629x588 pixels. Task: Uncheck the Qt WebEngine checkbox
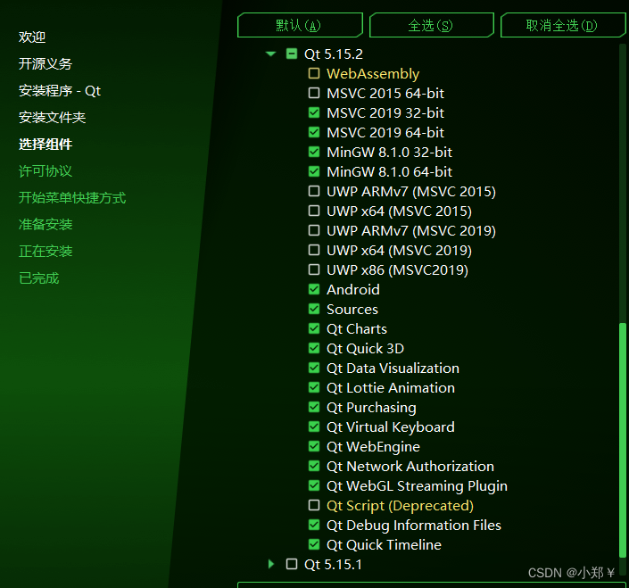[x=314, y=446]
